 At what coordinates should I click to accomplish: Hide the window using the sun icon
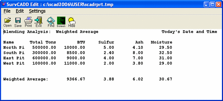point(72,22)
